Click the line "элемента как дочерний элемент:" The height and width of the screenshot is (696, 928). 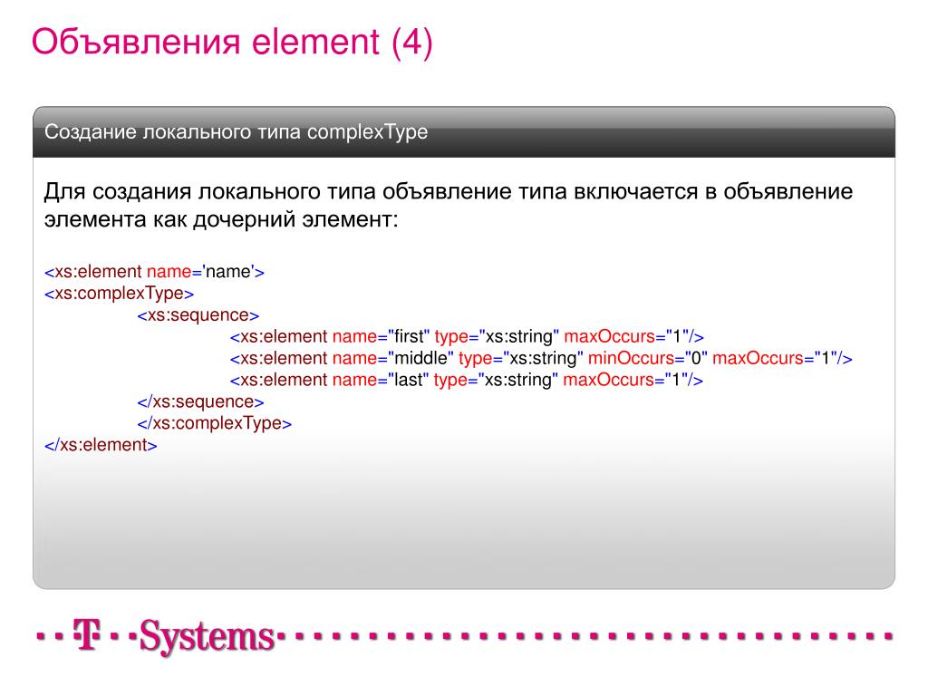[221, 219]
